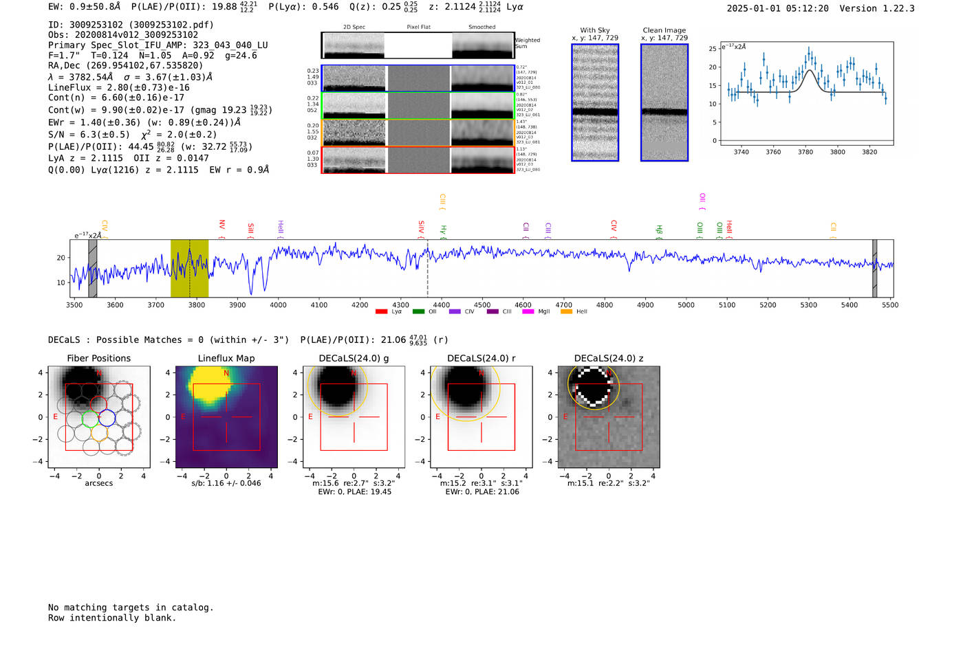The height and width of the screenshot is (655, 963).
Task: Open the With Sky cutout image
Action: [x=595, y=102]
